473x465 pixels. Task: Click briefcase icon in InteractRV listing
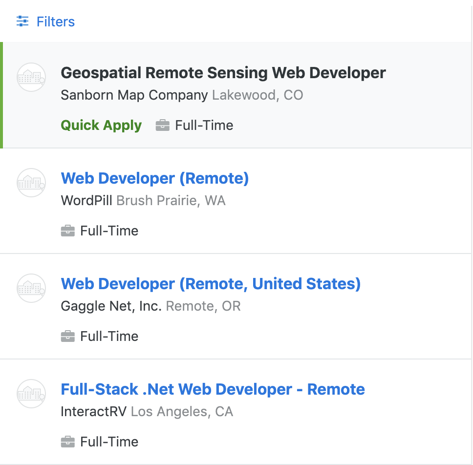click(68, 442)
